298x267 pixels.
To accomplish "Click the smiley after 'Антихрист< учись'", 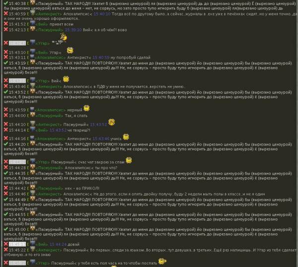I will (126, 136).
